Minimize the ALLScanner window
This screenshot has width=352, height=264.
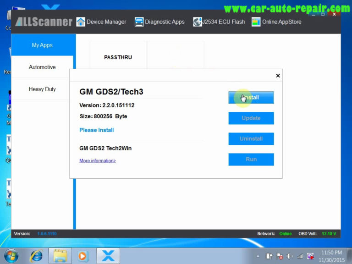click(x=313, y=14)
